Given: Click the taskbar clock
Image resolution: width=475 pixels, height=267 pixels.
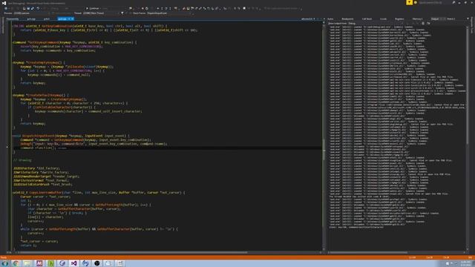Looking at the screenshot, I should tap(465, 263).
